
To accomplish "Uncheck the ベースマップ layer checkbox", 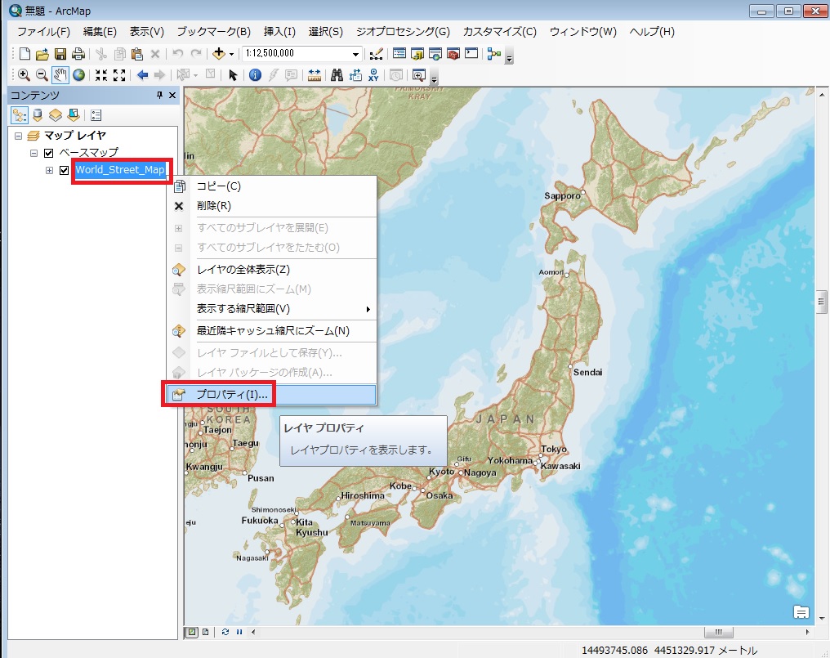I will tap(48, 153).
